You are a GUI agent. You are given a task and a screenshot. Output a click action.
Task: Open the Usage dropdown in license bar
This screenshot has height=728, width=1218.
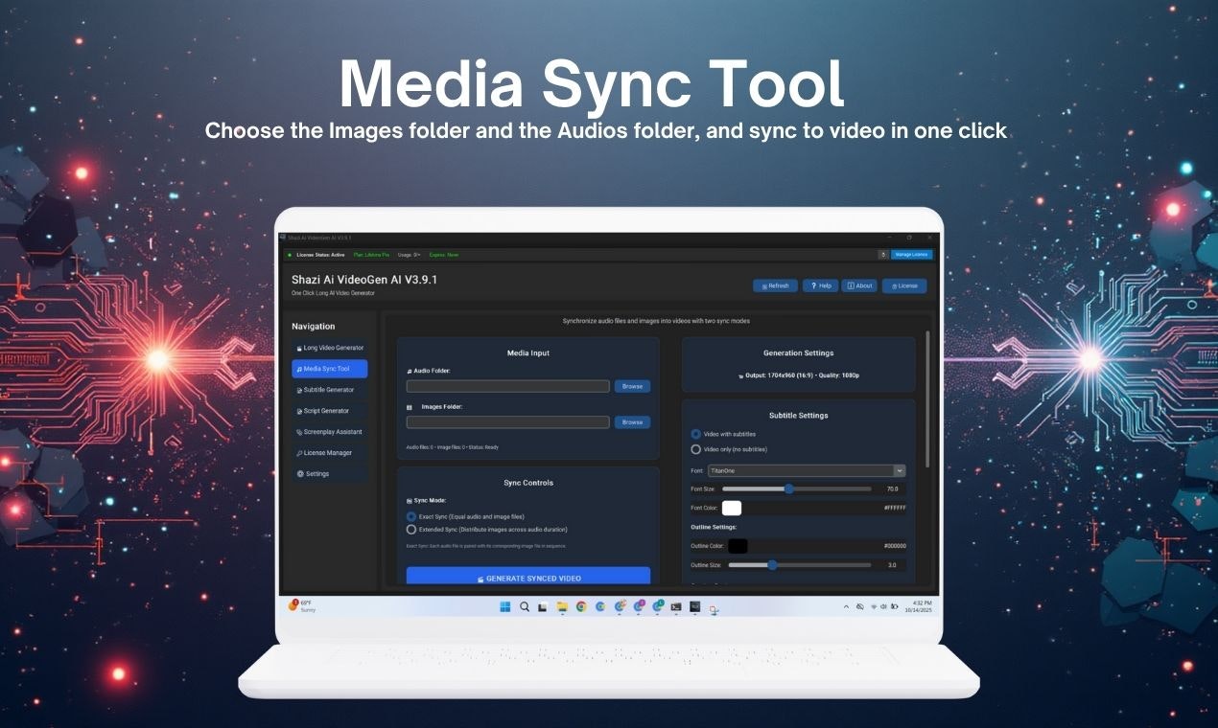[410, 255]
